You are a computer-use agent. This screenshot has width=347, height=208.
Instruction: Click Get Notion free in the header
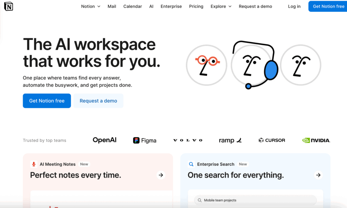click(x=328, y=6)
